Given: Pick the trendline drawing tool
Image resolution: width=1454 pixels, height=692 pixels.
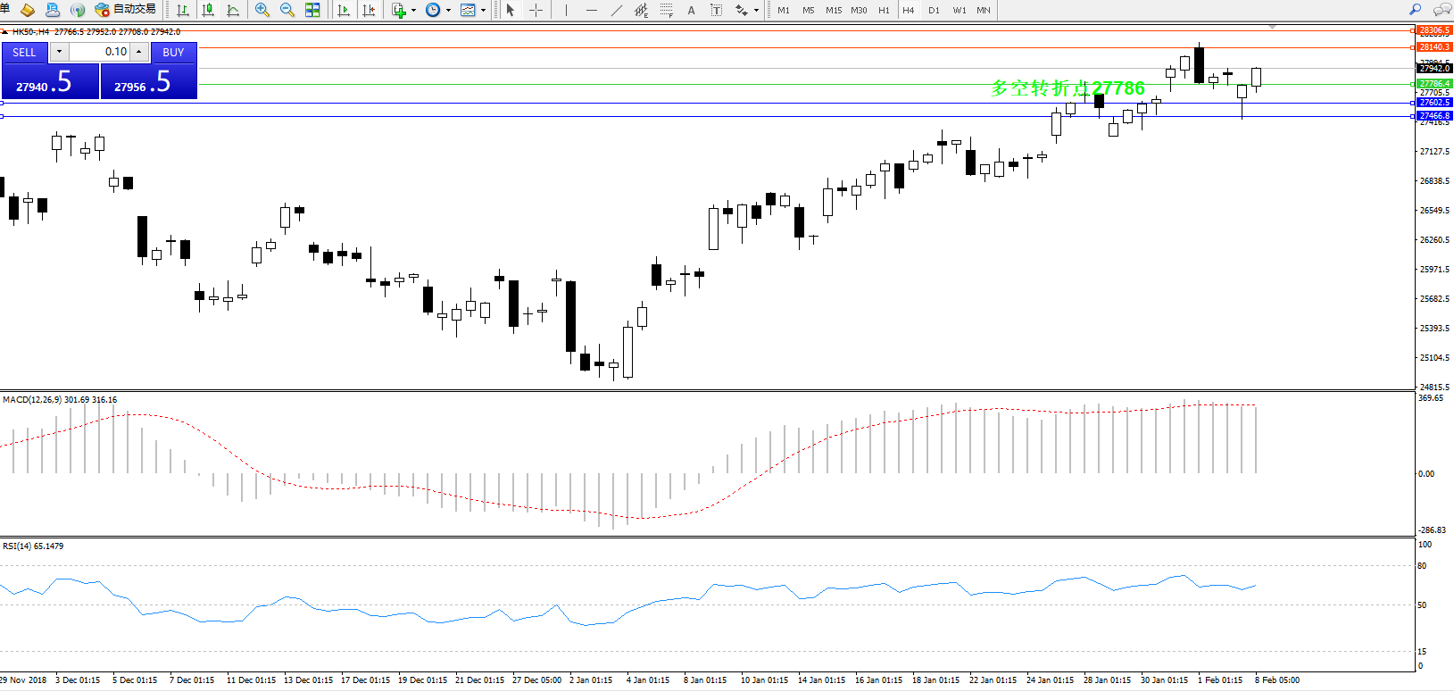Looking at the screenshot, I should coord(617,10).
